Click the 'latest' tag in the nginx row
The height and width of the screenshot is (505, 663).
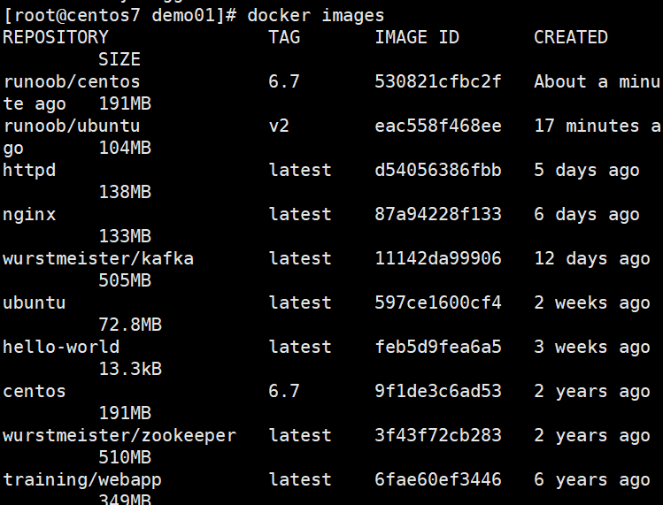click(300, 214)
